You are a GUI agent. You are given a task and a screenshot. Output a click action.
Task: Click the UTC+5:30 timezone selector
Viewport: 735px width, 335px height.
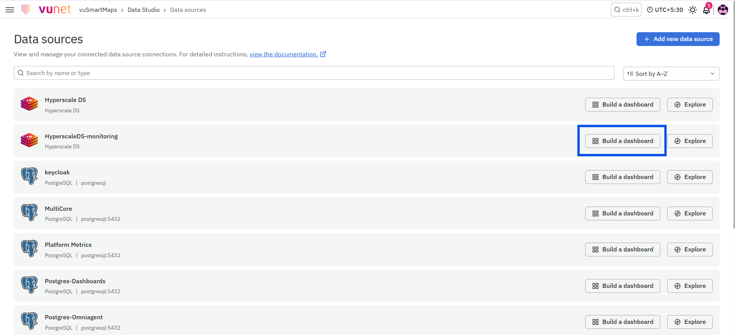(665, 10)
